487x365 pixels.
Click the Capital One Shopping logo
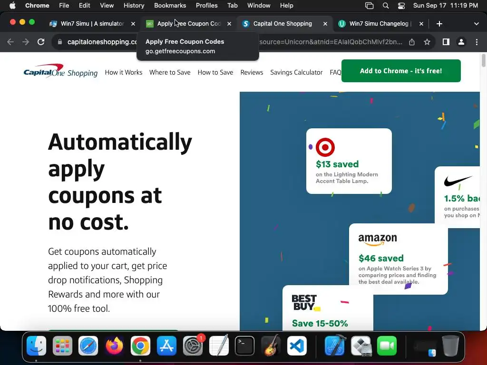click(x=60, y=71)
